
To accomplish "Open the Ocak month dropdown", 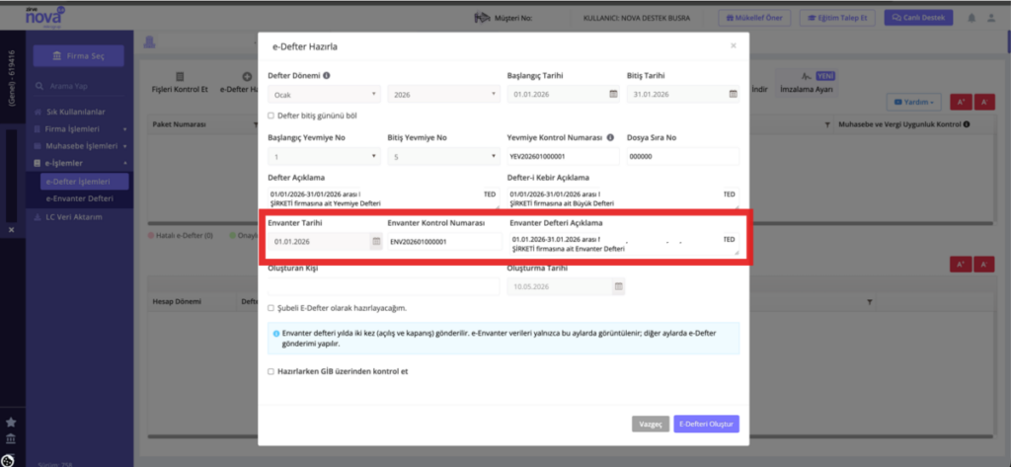I will 324,94.
